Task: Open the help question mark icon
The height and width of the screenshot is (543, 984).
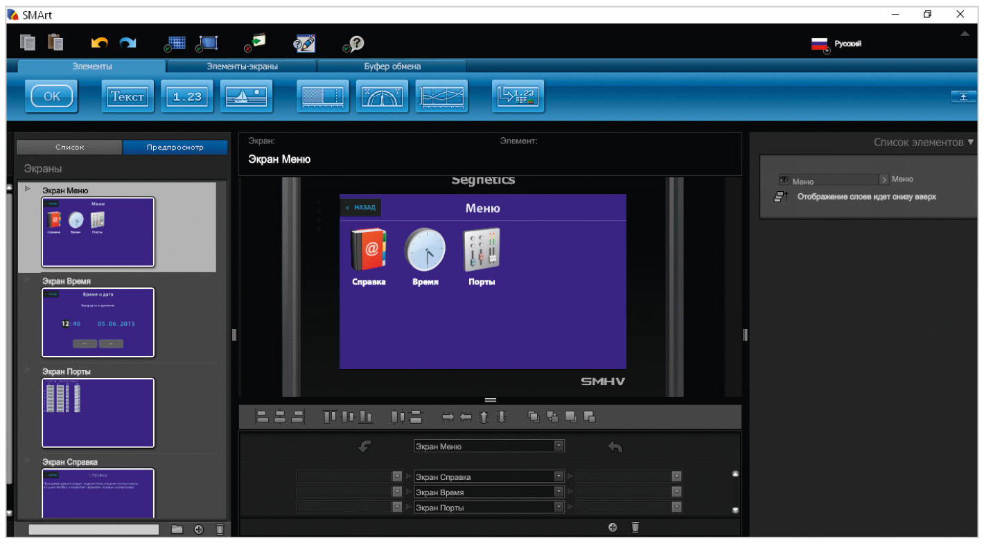Action: pyautogui.click(x=353, y=44)
